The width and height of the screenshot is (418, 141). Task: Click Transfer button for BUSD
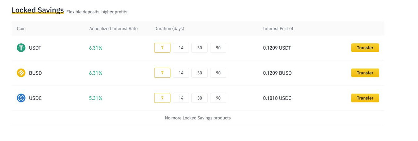pos(365,73)
